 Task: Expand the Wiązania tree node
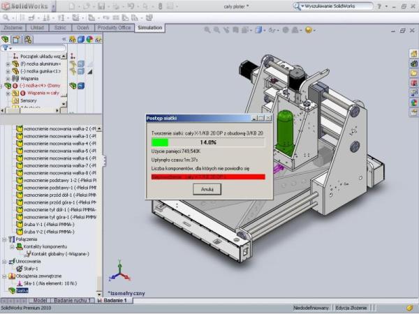click(8, 78)
